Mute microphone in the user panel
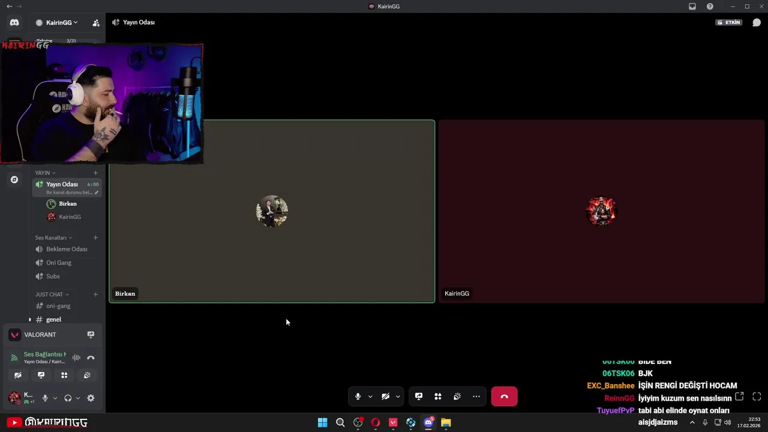This screenshot has height=432, width=768. tap(45, 398)
